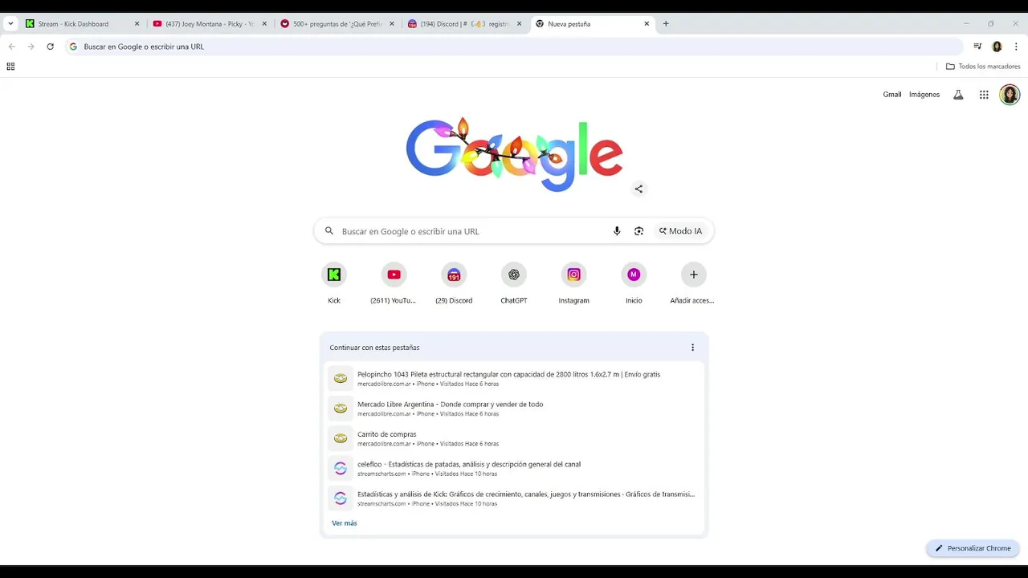Open Estadísticas y análisis de Kick suggestion
The image size is (1028, 578).
(x=514, y=499)
